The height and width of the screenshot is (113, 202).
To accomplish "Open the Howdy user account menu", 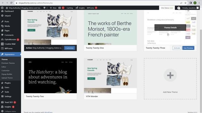I will (190, 8).
